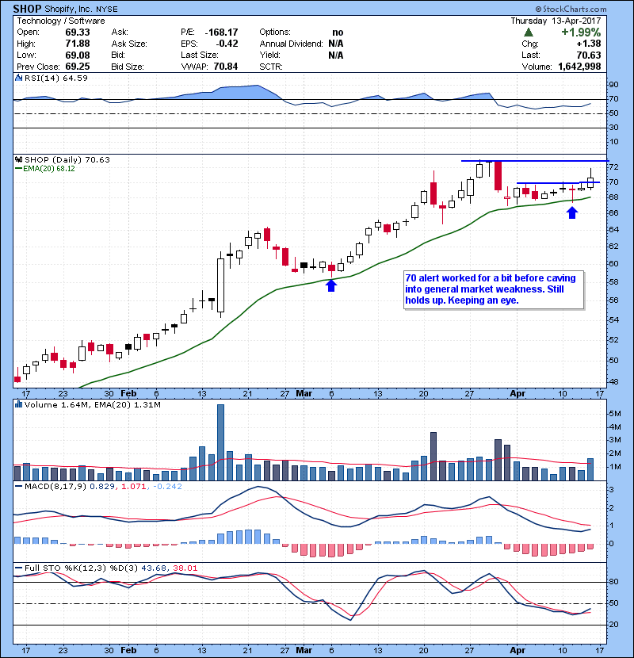The width and height of the screenshot is (634, 658).
Task: Click the RSI(14) area-chart icon
Action: (18, 78)
